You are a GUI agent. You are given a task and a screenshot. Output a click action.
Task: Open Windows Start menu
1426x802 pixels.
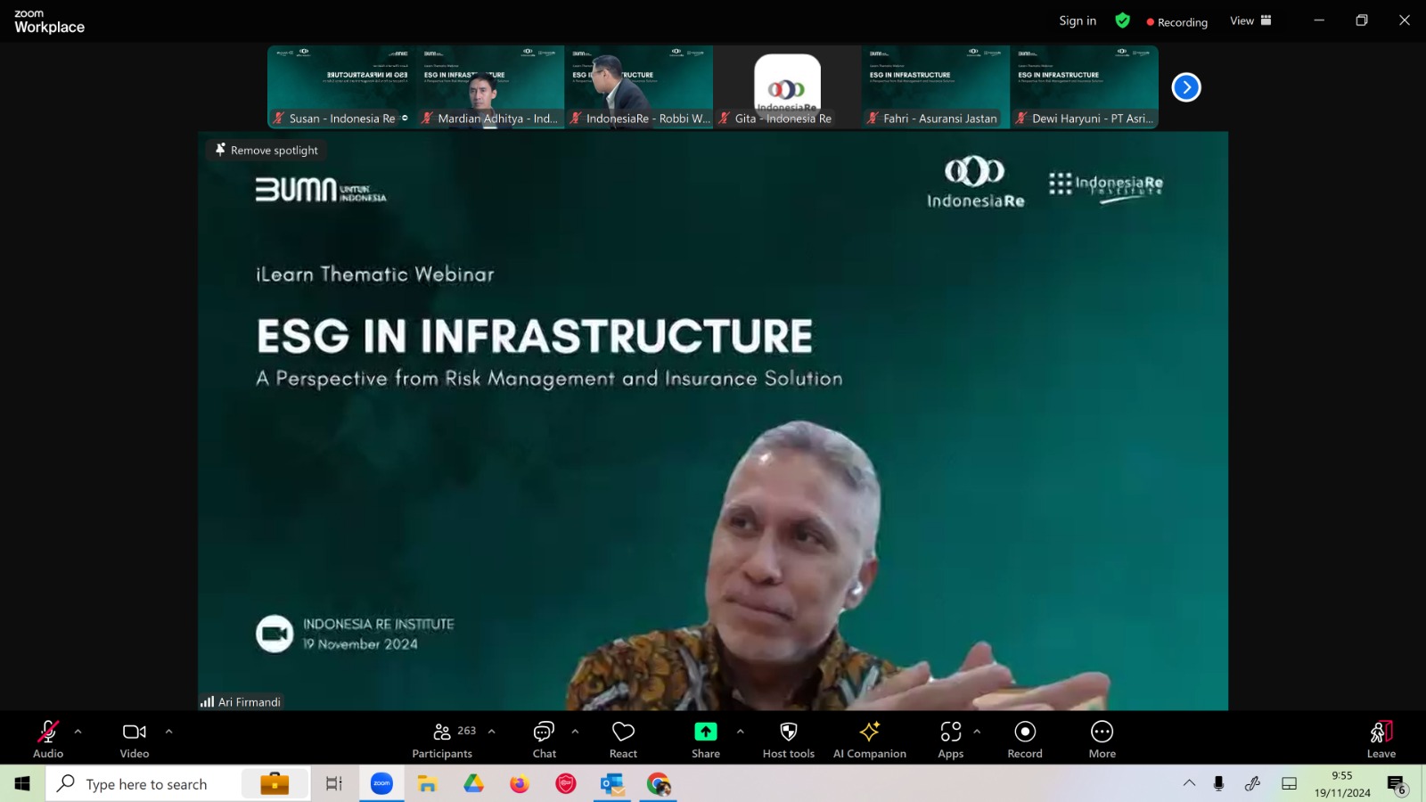pos(22,783)
